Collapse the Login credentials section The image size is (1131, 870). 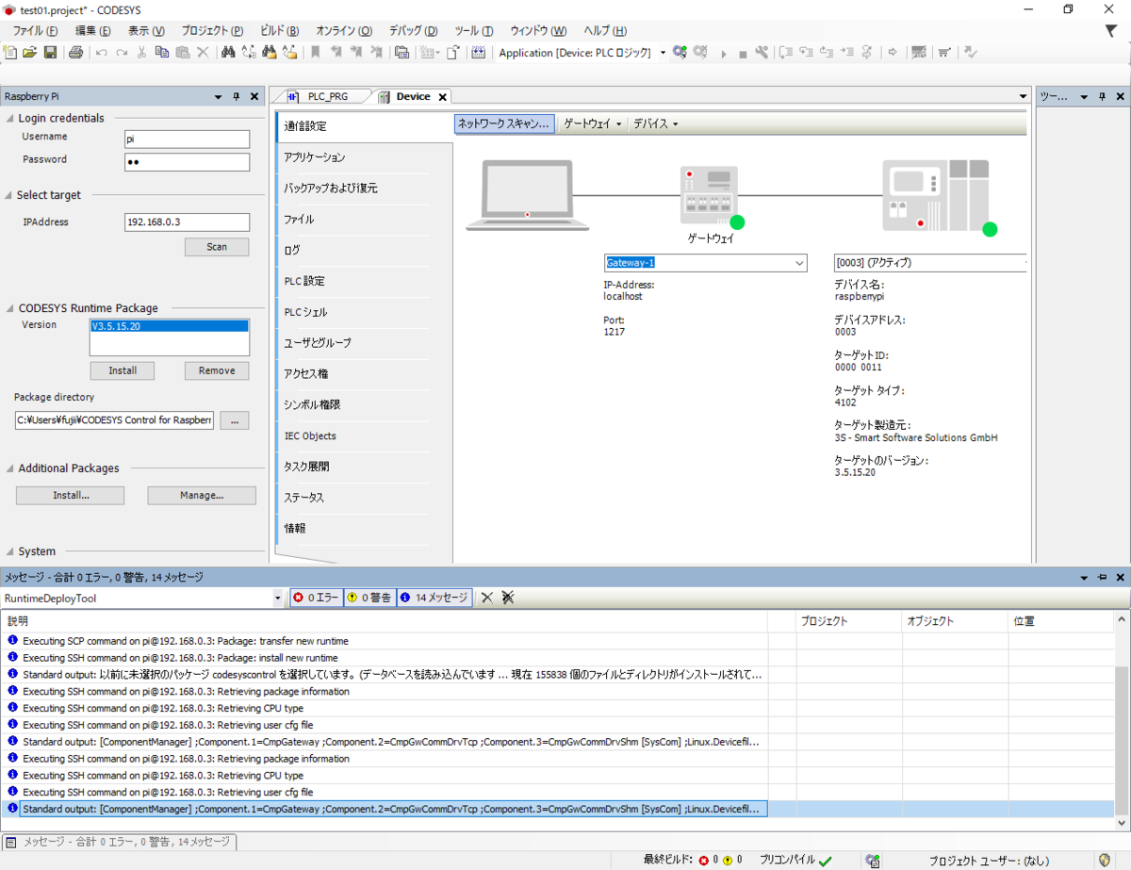(x=10, y=119)
